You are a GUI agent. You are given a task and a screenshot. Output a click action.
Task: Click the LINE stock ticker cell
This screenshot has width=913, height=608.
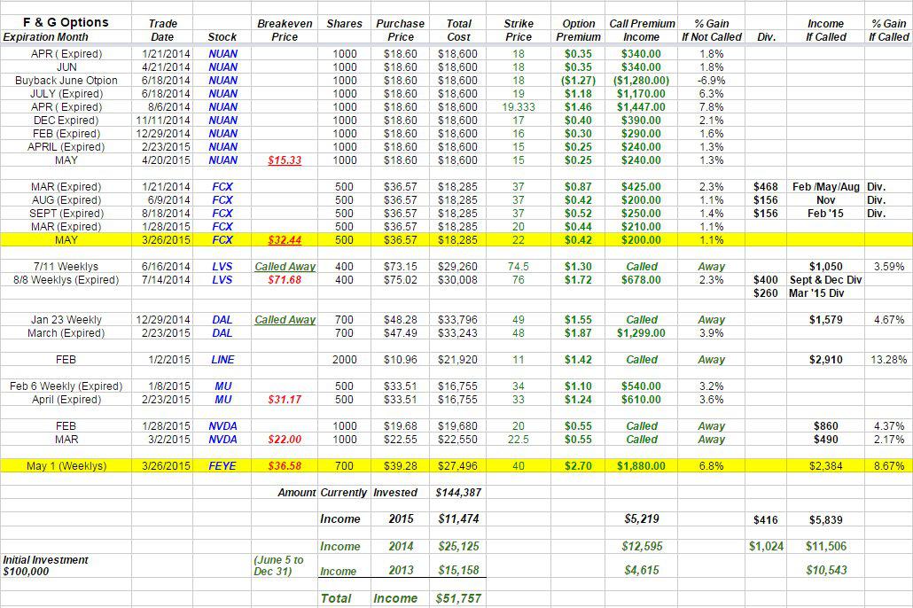[x=222, y=360]
